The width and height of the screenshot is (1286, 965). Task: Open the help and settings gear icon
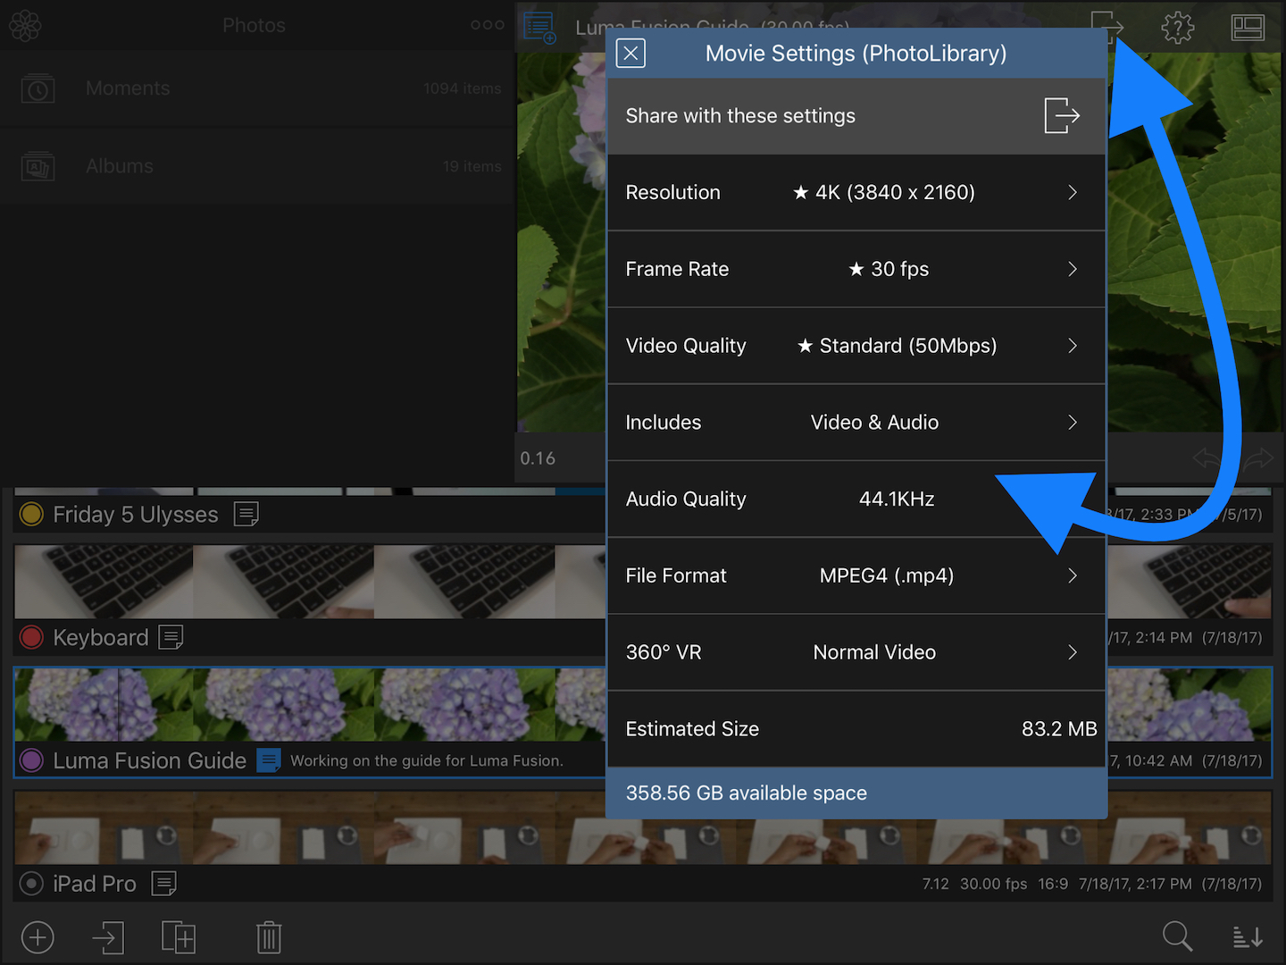point(1177,27)
